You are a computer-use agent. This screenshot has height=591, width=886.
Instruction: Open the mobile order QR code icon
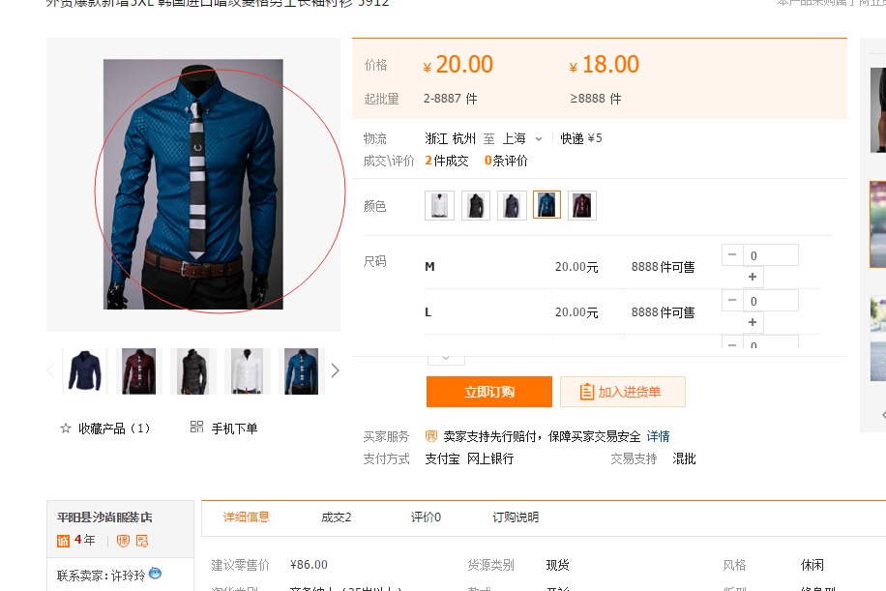[196, 428]
